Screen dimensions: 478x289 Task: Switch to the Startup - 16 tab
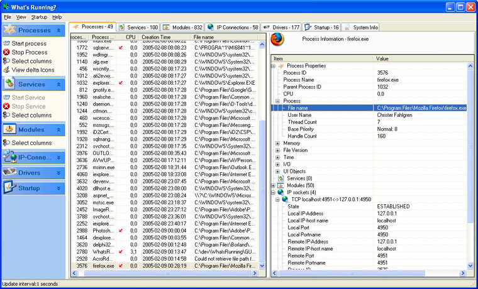coord(322,27)
